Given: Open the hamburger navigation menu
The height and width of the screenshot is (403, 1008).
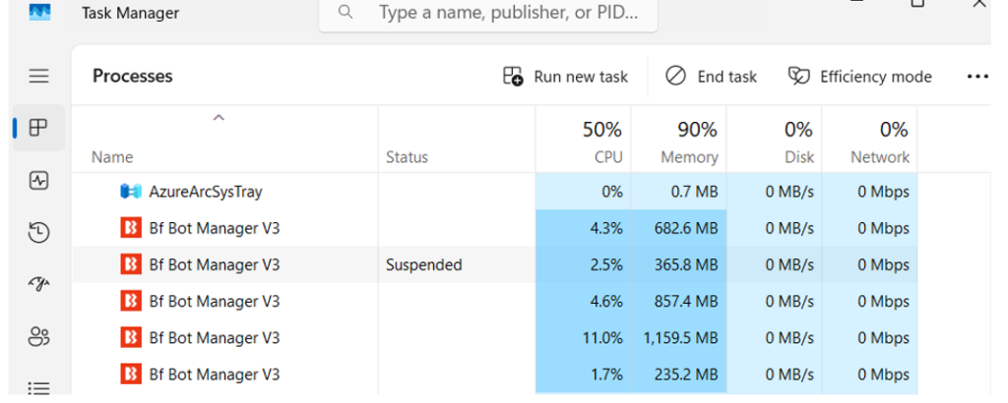Looking at the screenshot, I should tap(38, 76).
